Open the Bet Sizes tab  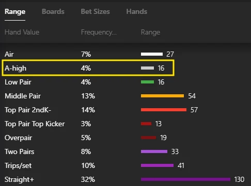(95, 11)
